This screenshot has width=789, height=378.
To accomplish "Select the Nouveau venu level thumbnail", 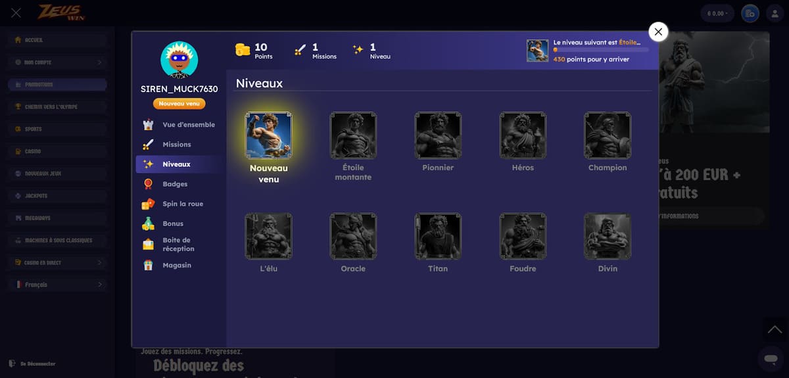I will 268,135.
